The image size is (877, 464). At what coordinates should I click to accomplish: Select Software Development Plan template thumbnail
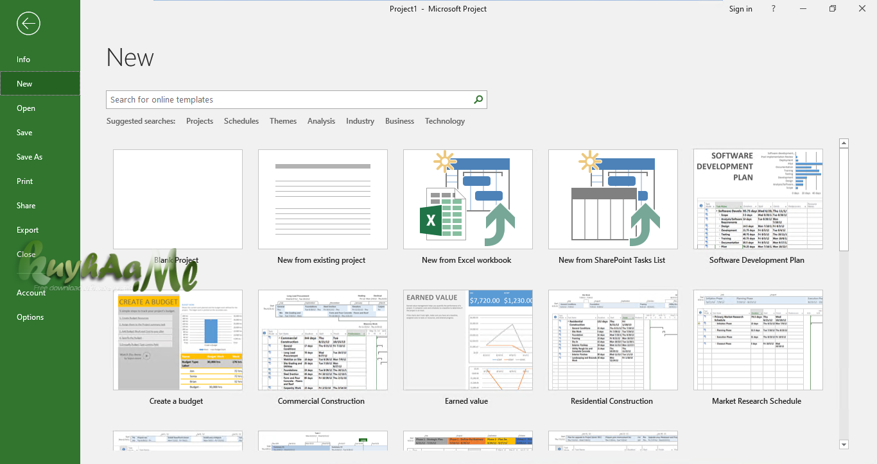tap(758, 199)
